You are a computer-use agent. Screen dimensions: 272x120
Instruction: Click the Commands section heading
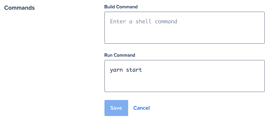pyautogui.click(x=19, y=8)
